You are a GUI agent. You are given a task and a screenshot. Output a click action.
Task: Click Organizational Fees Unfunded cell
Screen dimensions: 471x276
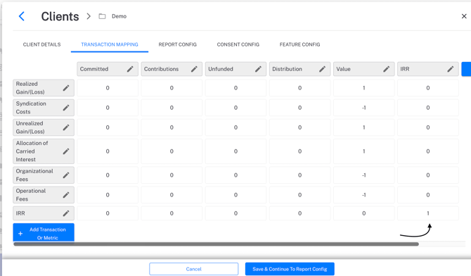[235, 175]
